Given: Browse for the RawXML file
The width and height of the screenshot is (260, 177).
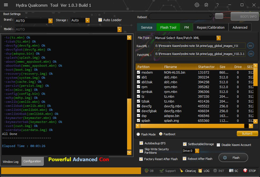Looking at the screenshot, I should point(250,46).
